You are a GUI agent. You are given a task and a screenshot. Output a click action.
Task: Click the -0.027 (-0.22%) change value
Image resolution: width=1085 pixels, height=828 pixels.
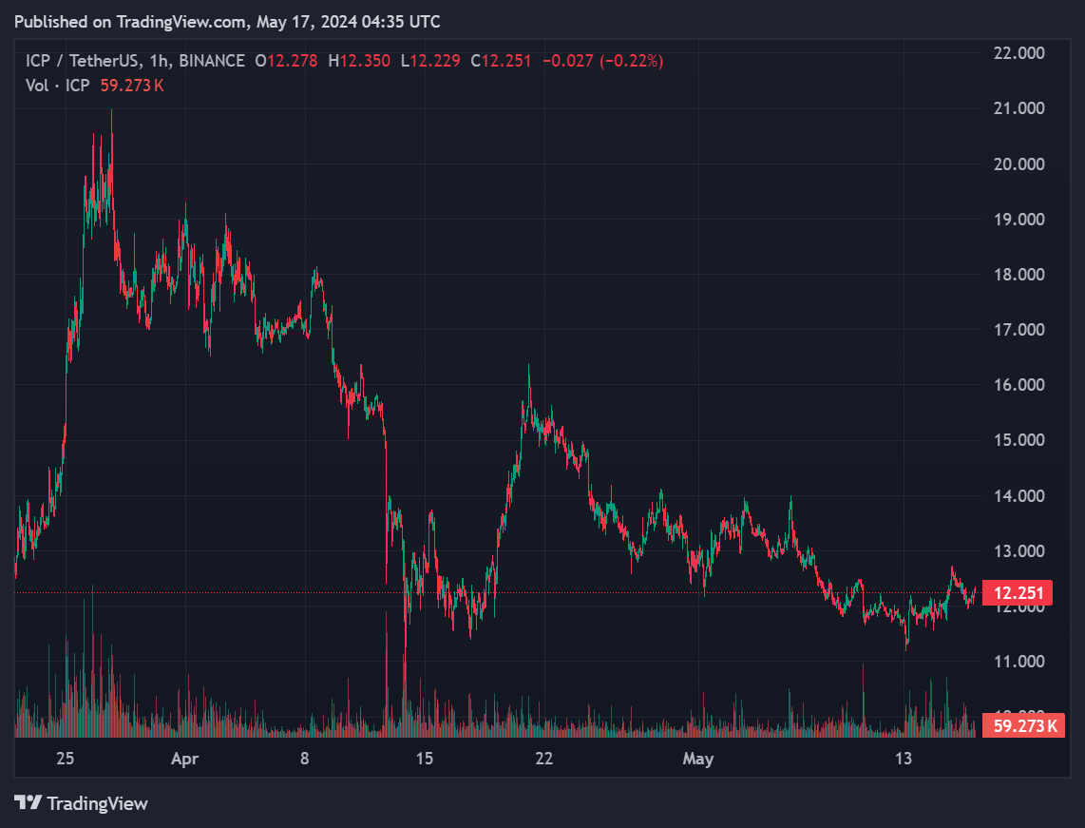(602, 61)
